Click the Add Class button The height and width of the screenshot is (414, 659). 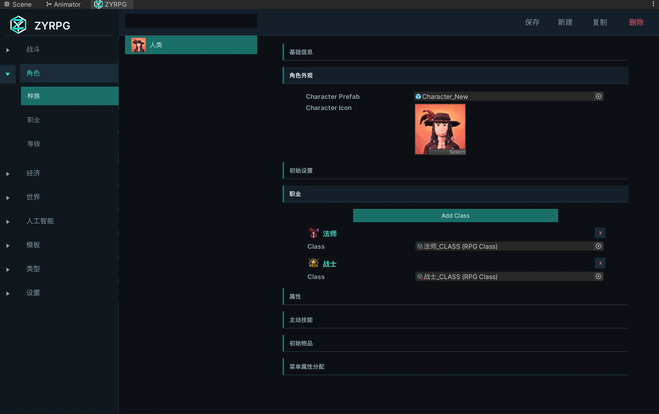455,216
